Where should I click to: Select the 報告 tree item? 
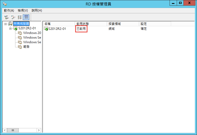pos(26,47)
